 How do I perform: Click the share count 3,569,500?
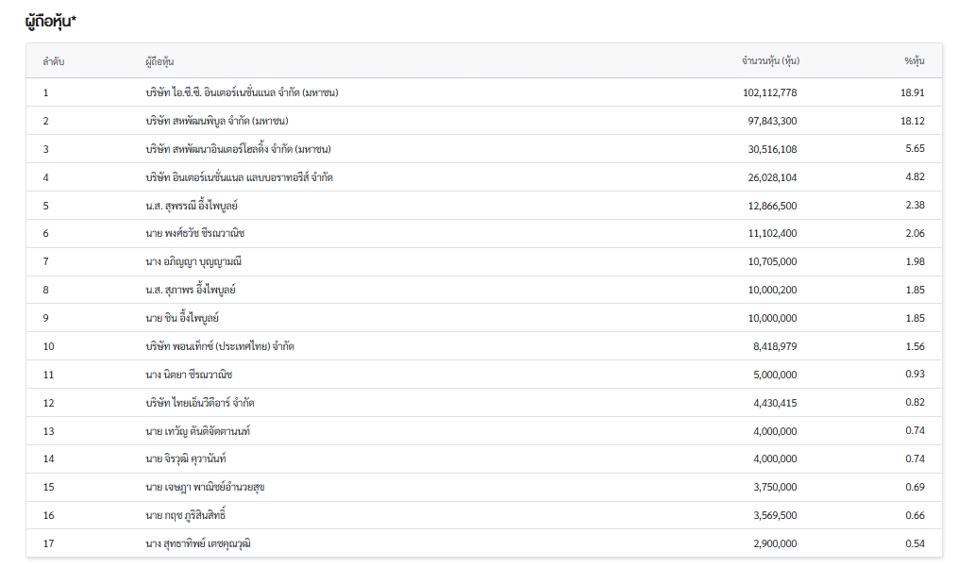pos(775,515)
